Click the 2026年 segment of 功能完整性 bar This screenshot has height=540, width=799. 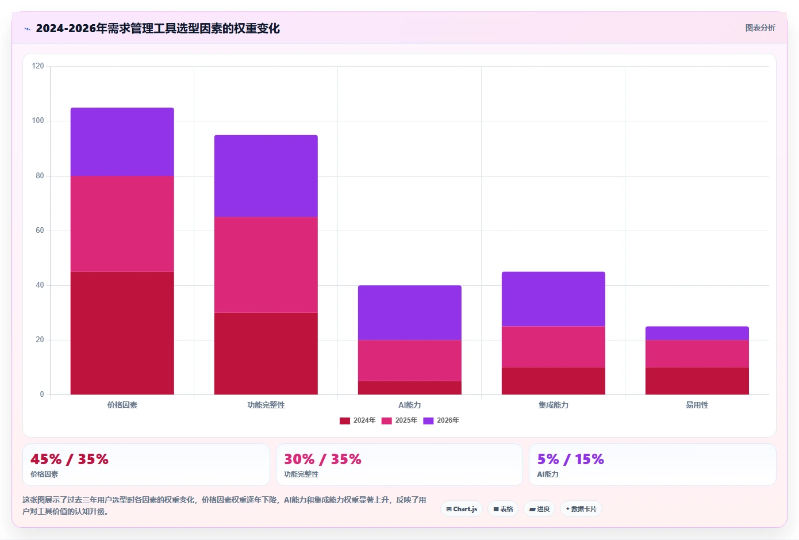266,176
